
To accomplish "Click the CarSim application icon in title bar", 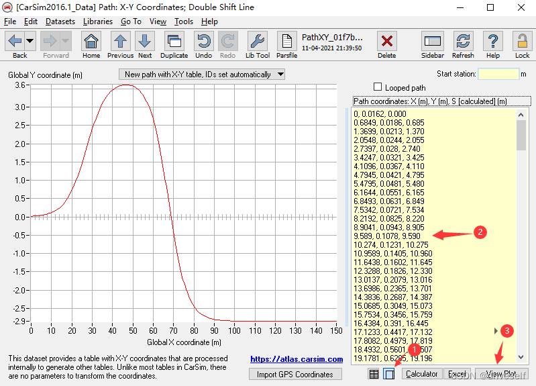I will click(7, 7).
